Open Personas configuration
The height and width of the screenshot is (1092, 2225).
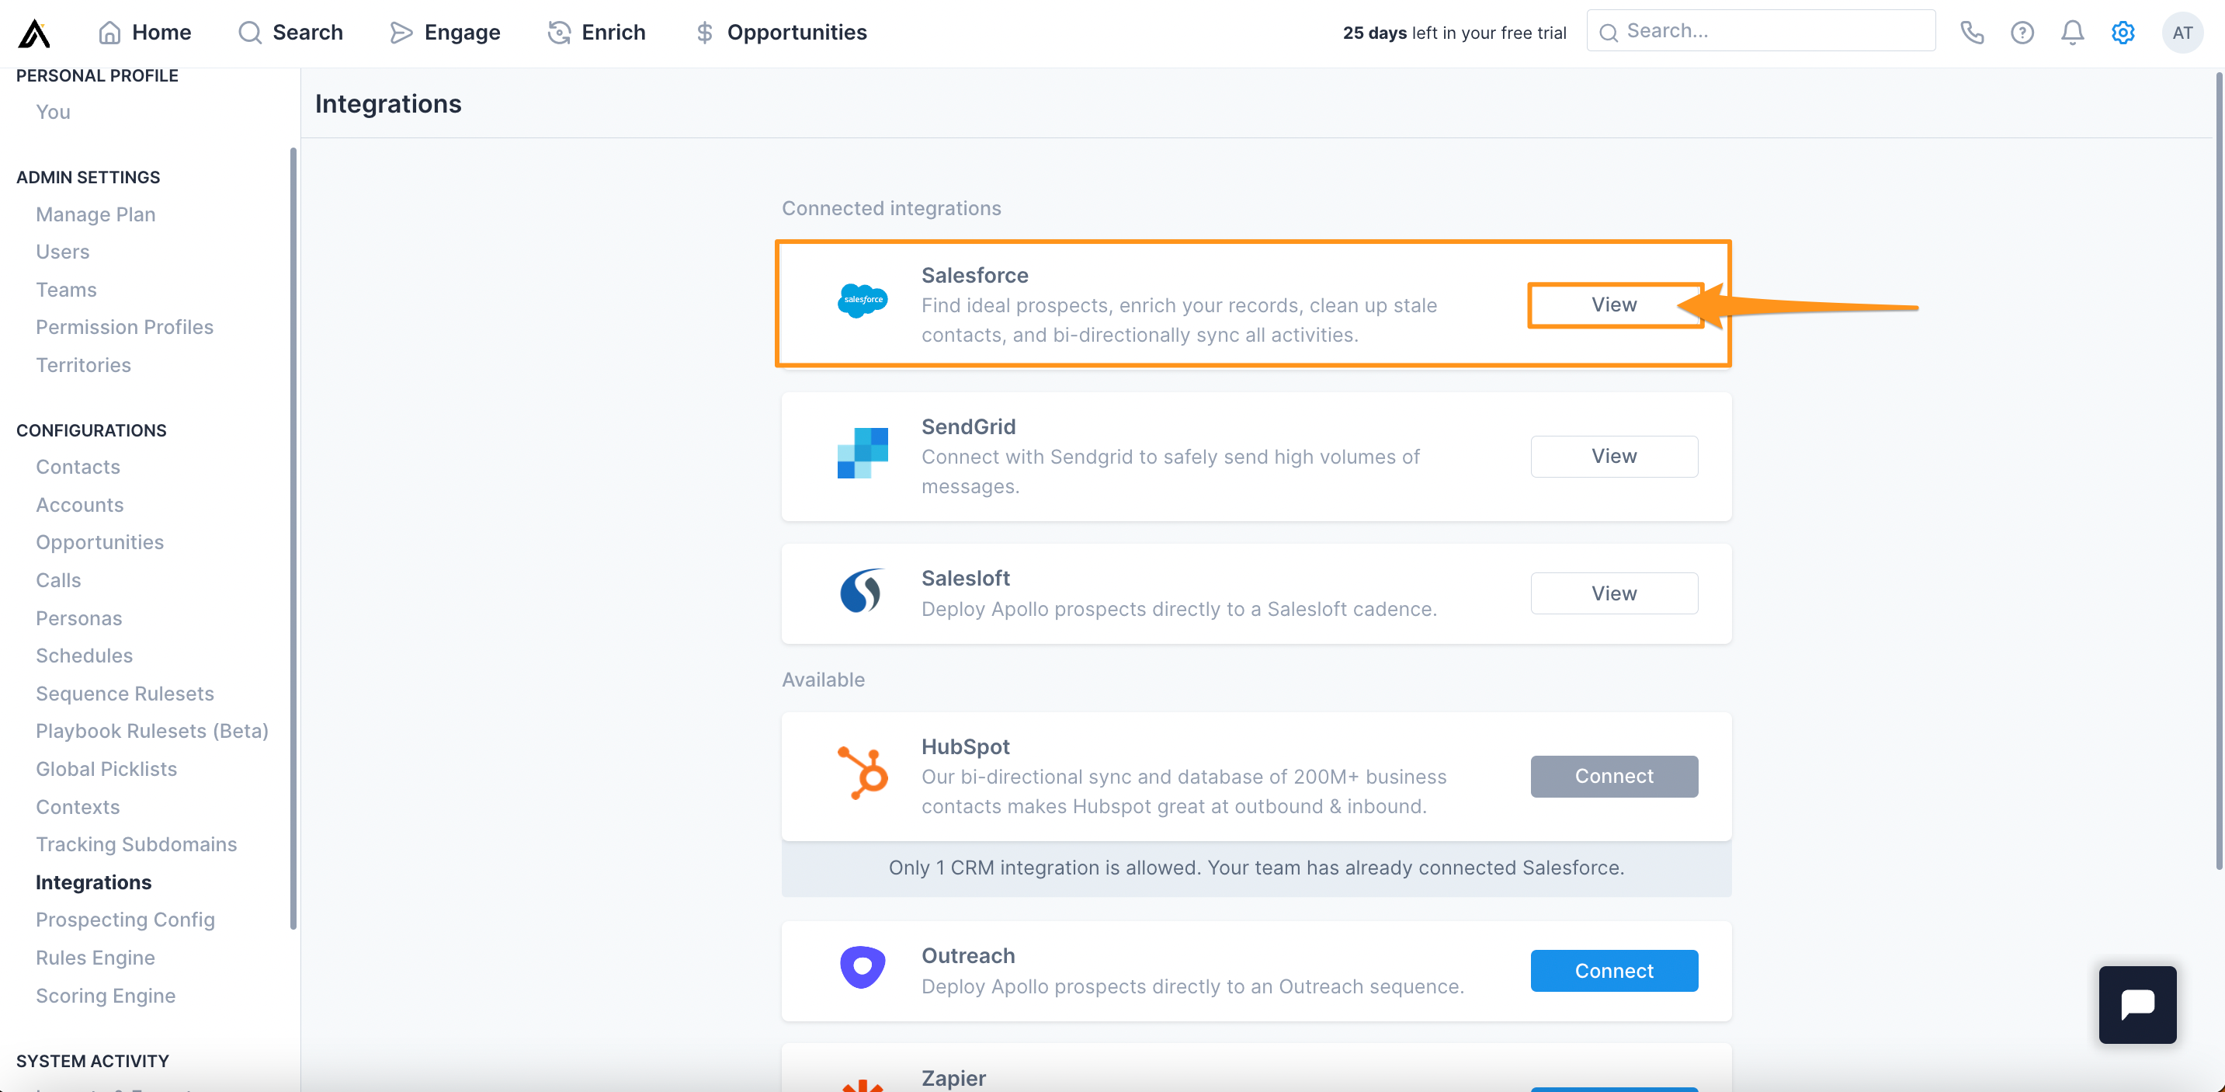(78, 618)
